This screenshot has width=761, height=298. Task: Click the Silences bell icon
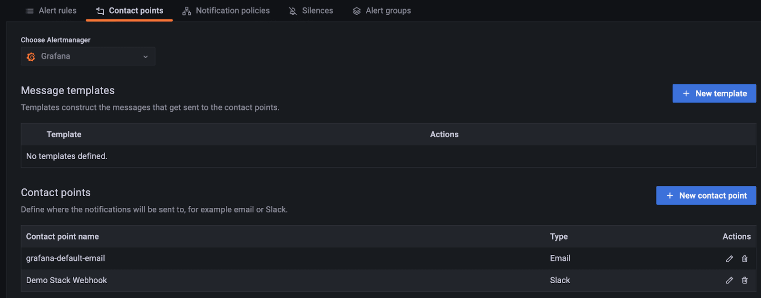coord(293,11)
